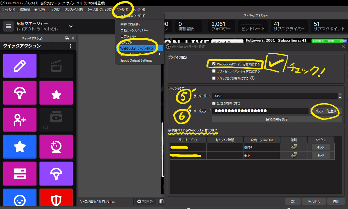This screenshot has width=348, height=209.
Task: Click the blue star quick action tile
Action: coord(20,147)
